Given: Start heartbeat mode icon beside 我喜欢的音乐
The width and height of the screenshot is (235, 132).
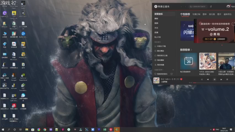Looking at the screenshot, I should click(x=172, y=74).
